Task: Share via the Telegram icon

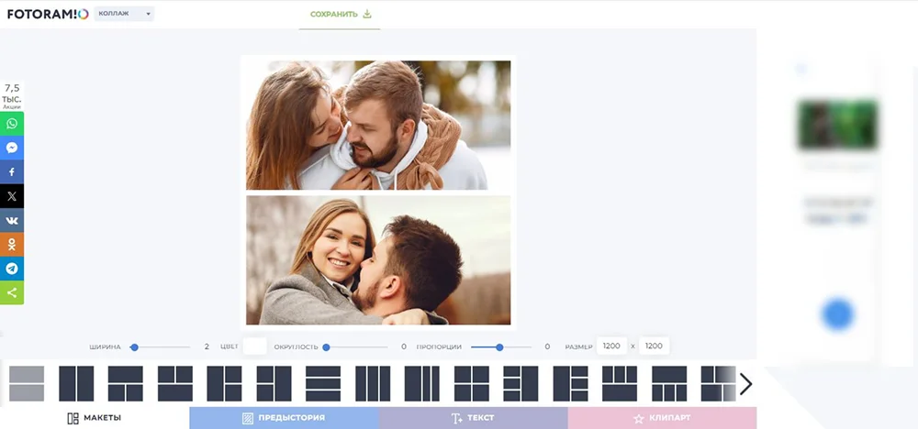Action: (x=12, y=269)
